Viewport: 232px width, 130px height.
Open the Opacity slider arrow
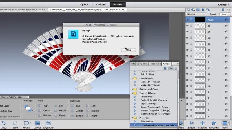[x=229, y=14]
